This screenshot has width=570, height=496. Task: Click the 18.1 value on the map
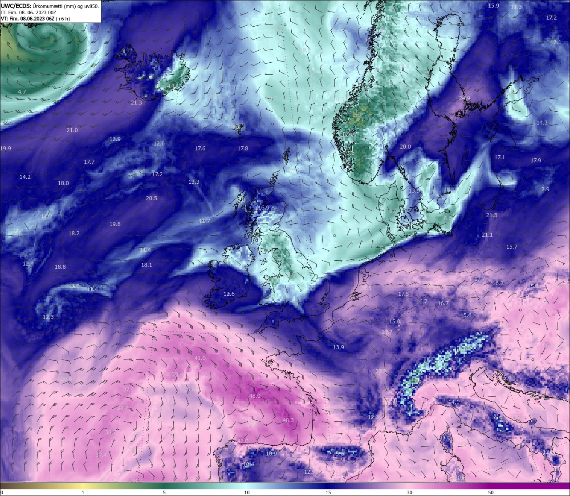147,265
